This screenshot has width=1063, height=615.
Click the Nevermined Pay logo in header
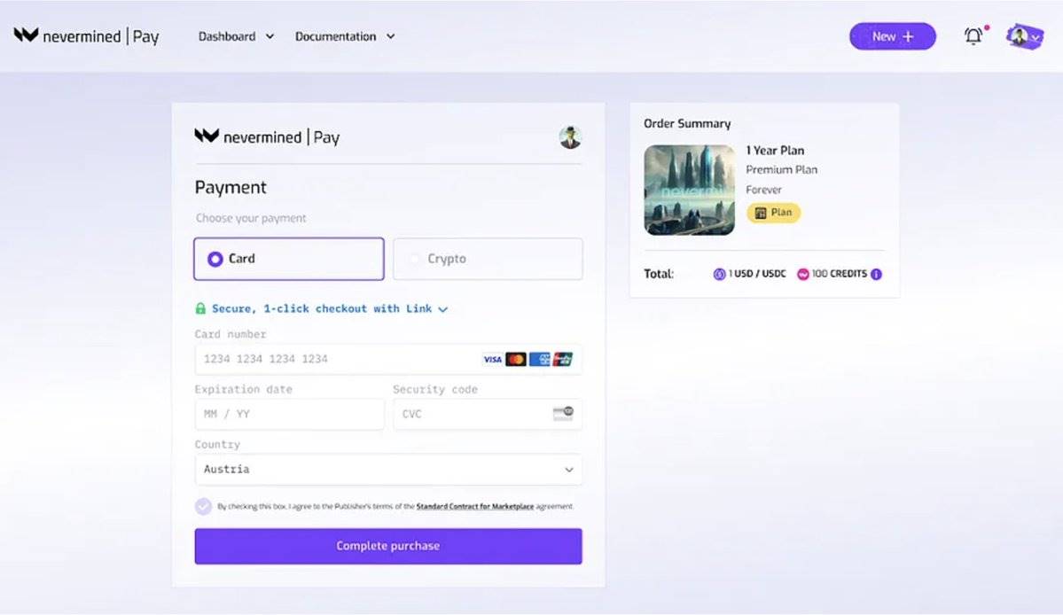coord(86,36)
